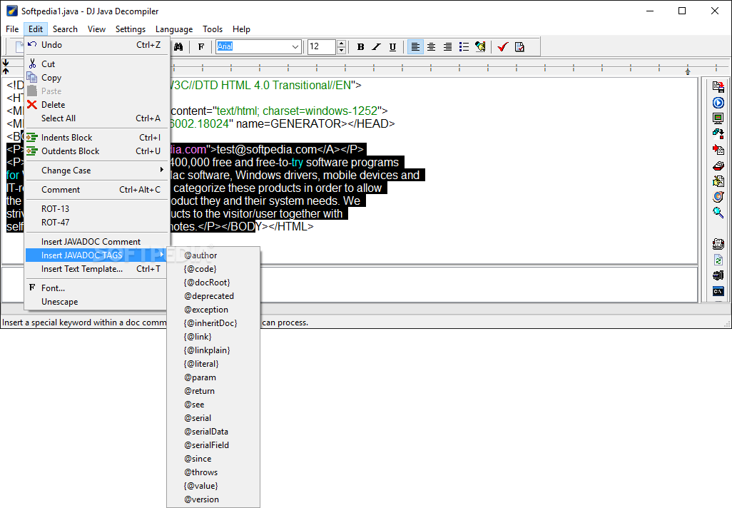This screenshot has height=508, width=732.
Task: Choose Unescape in the Edit menu
Action: point(96,302)
